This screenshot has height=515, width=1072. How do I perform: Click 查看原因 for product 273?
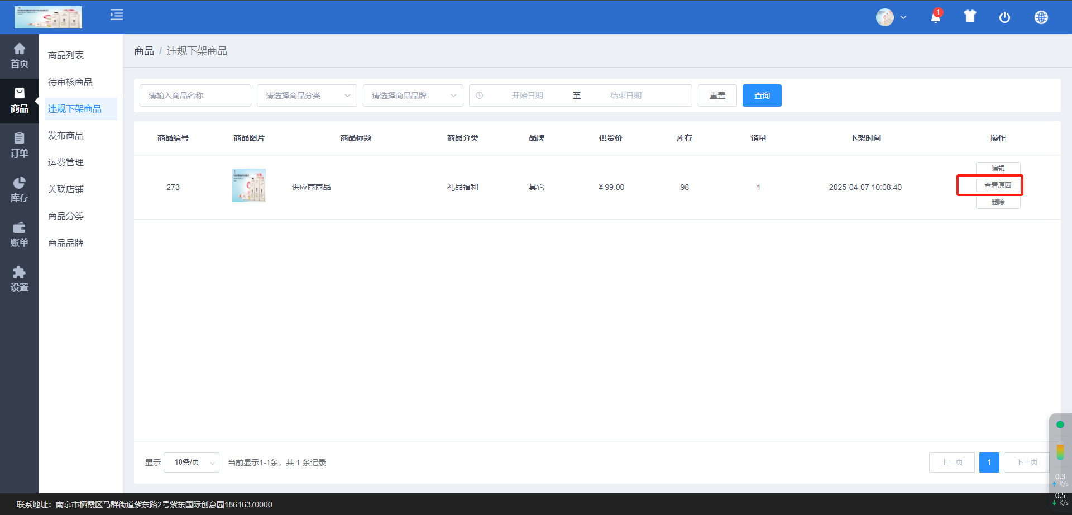coord(998,185)
